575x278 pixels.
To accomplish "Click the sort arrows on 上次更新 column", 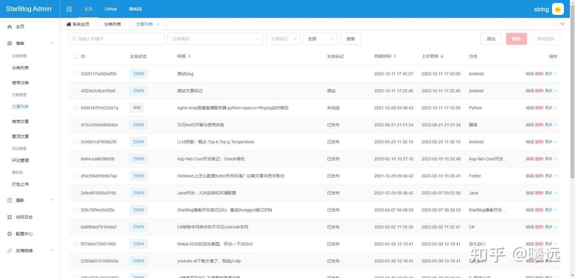I will click(x=442, y=57).
